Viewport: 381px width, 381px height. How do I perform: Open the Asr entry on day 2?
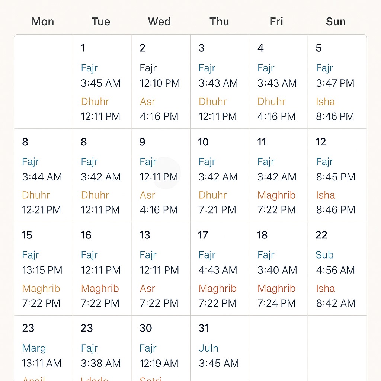point(148,102)
